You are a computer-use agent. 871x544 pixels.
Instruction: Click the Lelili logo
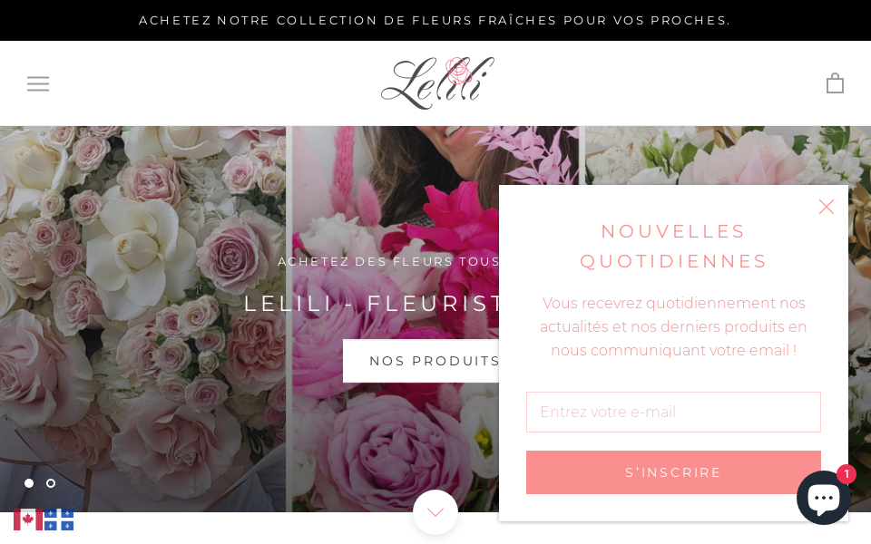(437, 83)
